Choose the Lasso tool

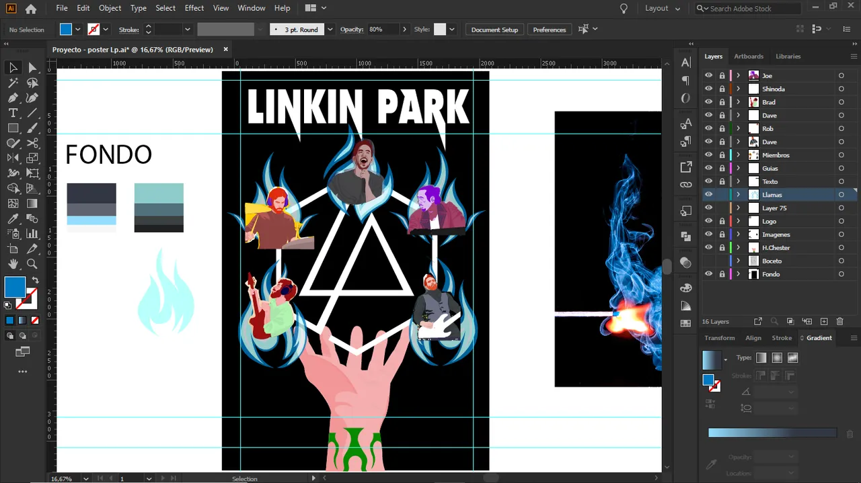click(x=32, y=83)
